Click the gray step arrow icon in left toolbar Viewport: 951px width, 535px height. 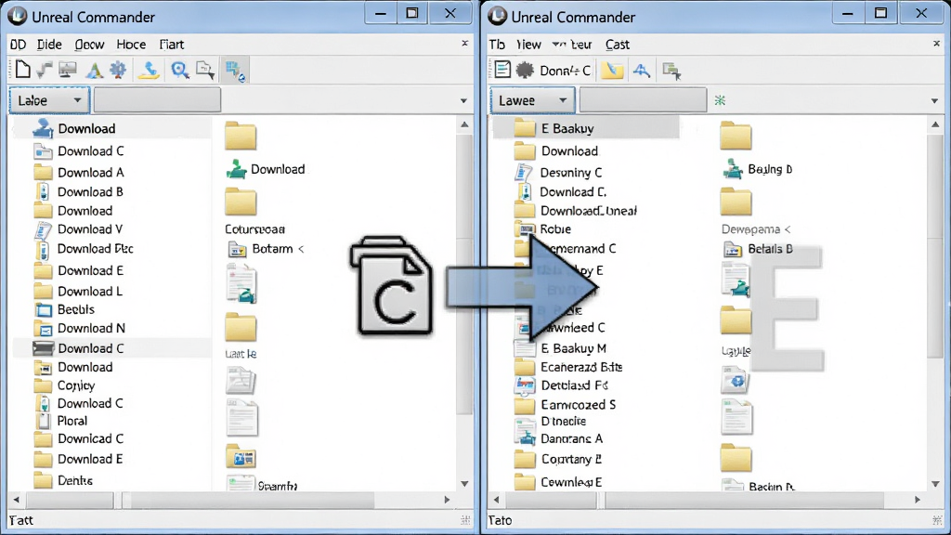tap(45, 70)
